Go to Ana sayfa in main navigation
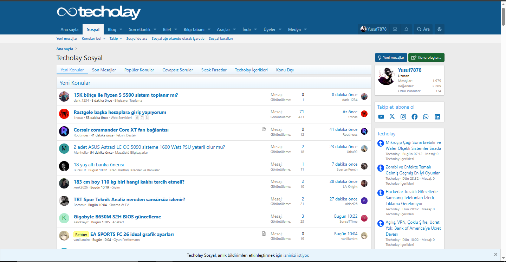The width and height of the screenshot is (506, 262). pos(70,29)
